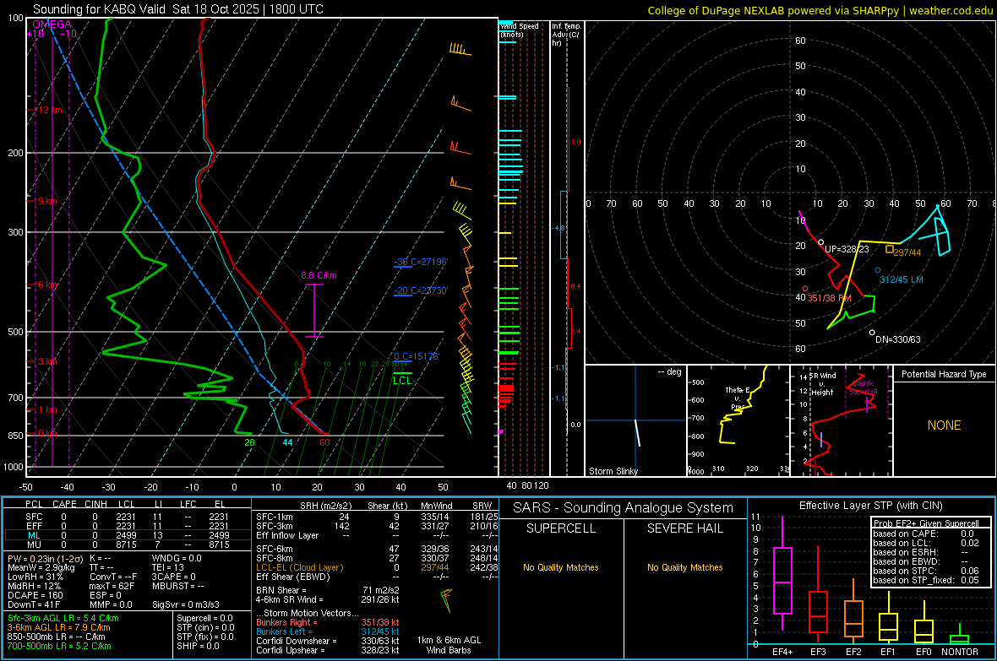
Task: Click 'Corfidi Downshear =' row
Action: tap(328, 642)
